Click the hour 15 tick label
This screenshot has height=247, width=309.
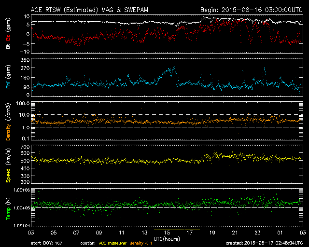[167, 233]
